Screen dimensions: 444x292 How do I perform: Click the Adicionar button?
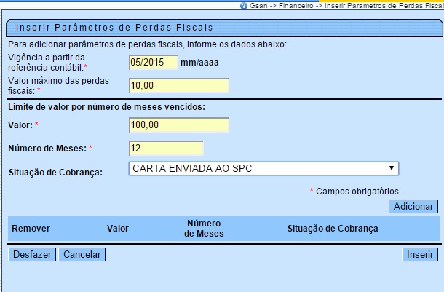click(414, 207)
